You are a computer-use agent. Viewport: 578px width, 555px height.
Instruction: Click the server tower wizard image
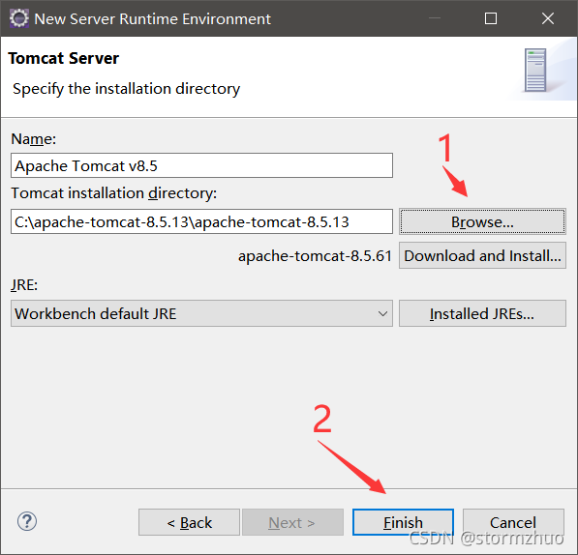coord(535,70)
